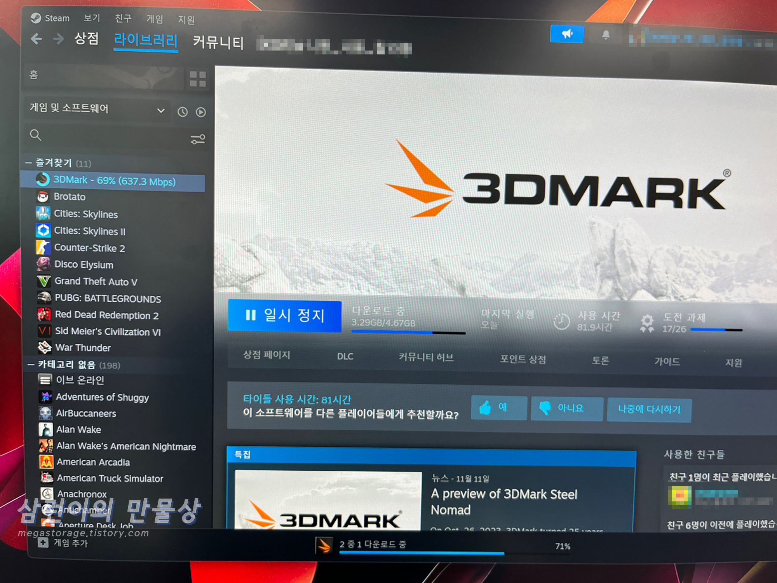Viewport: 777px width, 583px height.
Task: Click the ready-to-play filter icon
Action: click(201, 112)
